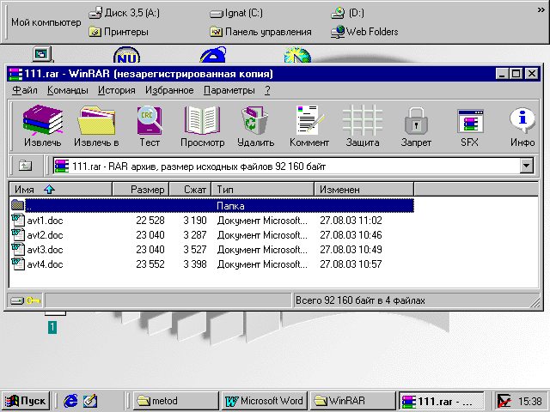Select file avt4.doc in list
This screenshot has width=550, height=412.
(x=45, y=264)
